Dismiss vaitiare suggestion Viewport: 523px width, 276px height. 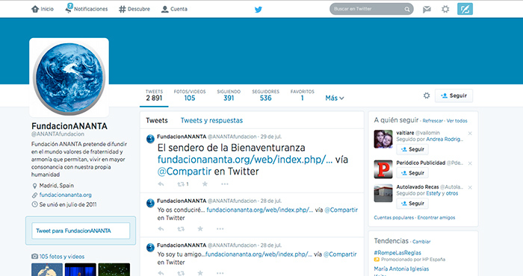coord(470,134)
